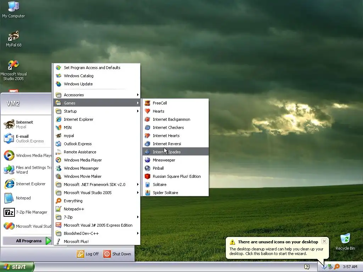The image size is (363, 272).
Task: Click the Internet Hearts icon
Action: [147, 136]
